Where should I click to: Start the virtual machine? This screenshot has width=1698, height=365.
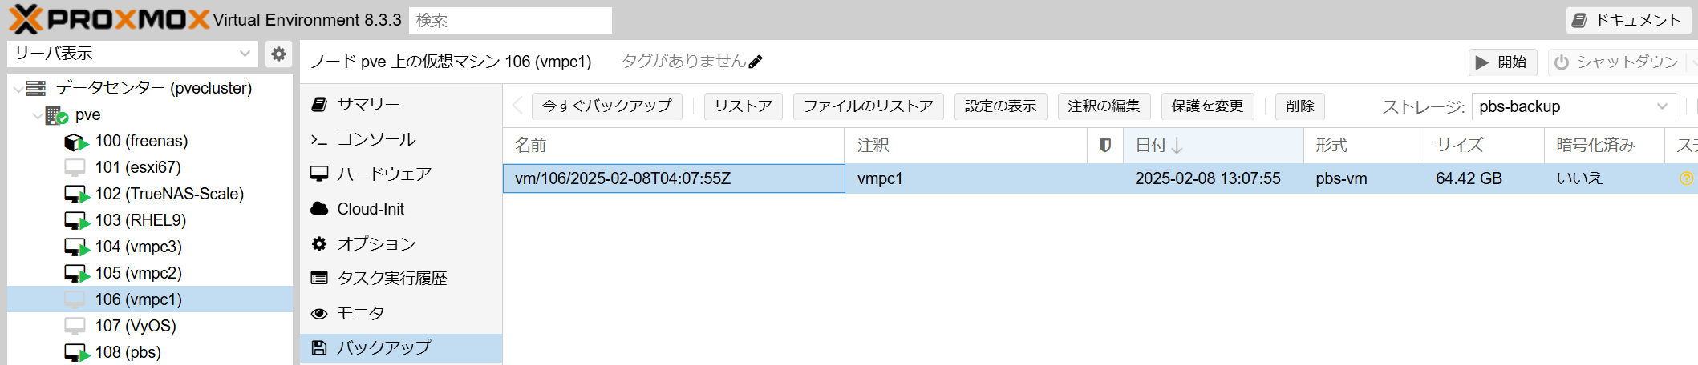pos(1503,62)
